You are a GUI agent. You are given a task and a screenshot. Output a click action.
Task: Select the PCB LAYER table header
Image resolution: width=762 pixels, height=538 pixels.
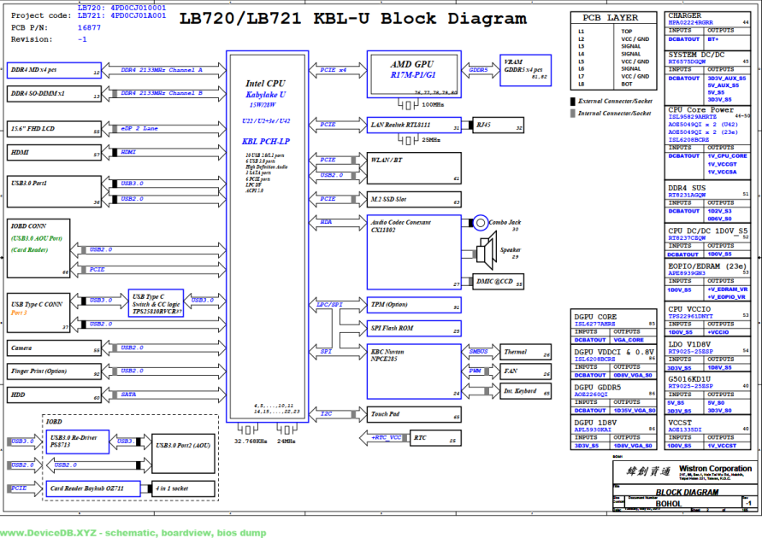click(x=611, y=17)
